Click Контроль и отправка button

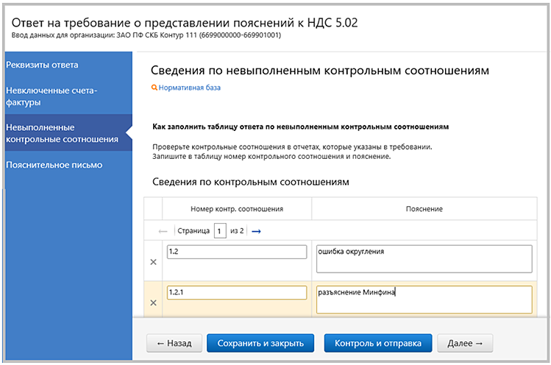(377, 343)
